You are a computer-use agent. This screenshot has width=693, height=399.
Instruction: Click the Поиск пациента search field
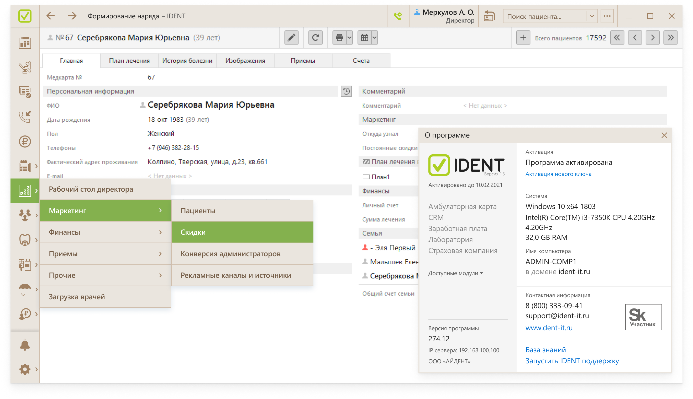(545, 17)
